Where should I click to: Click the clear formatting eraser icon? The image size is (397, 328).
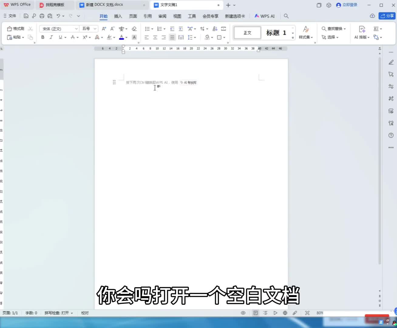click(x=134, y=29)
